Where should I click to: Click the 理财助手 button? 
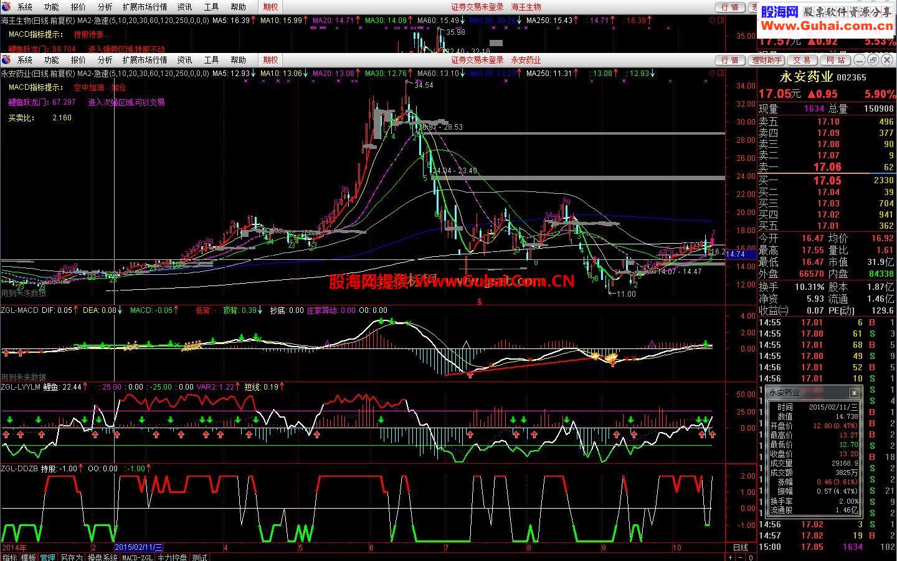766,60
